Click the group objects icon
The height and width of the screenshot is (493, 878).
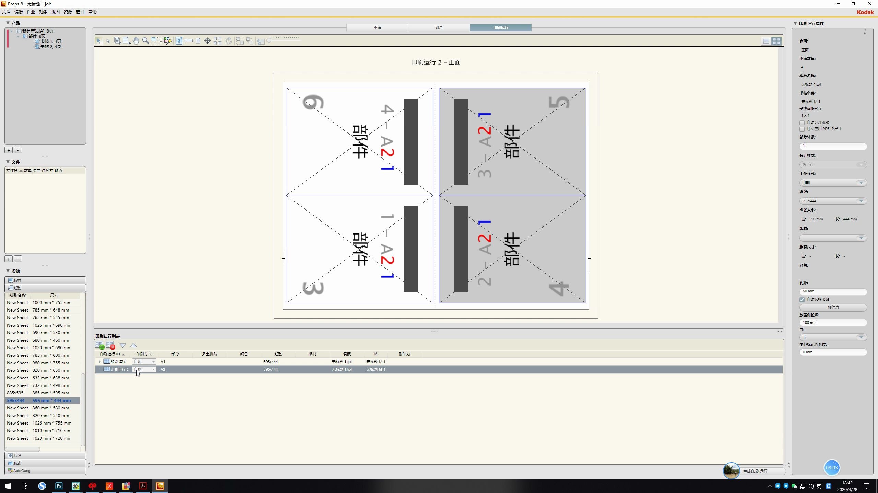(x=240, y=41)
